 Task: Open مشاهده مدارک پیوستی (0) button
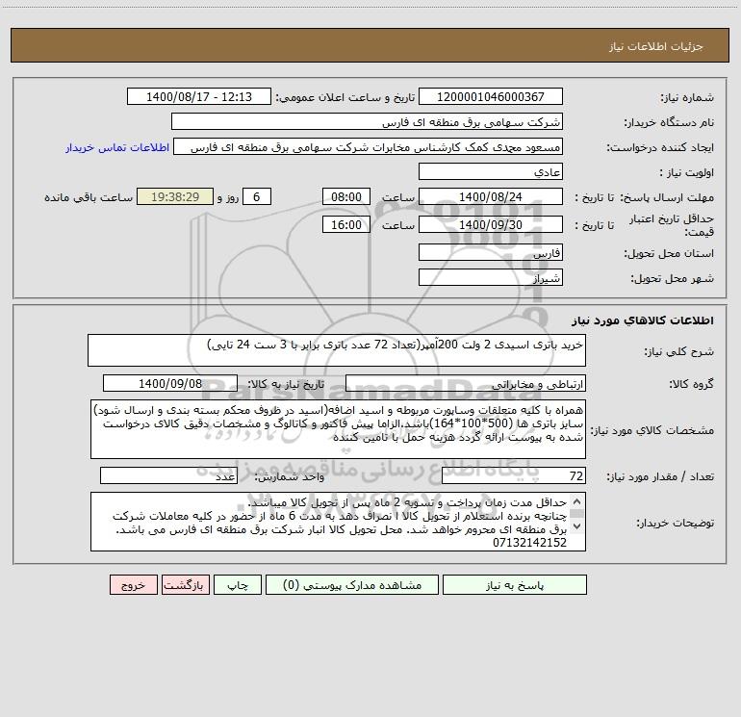352,585
